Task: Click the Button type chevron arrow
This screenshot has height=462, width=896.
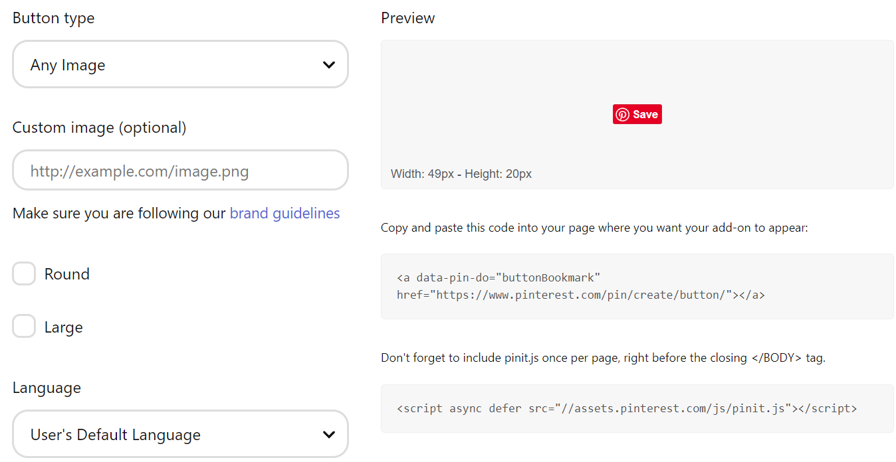Action: click(328, 64)
